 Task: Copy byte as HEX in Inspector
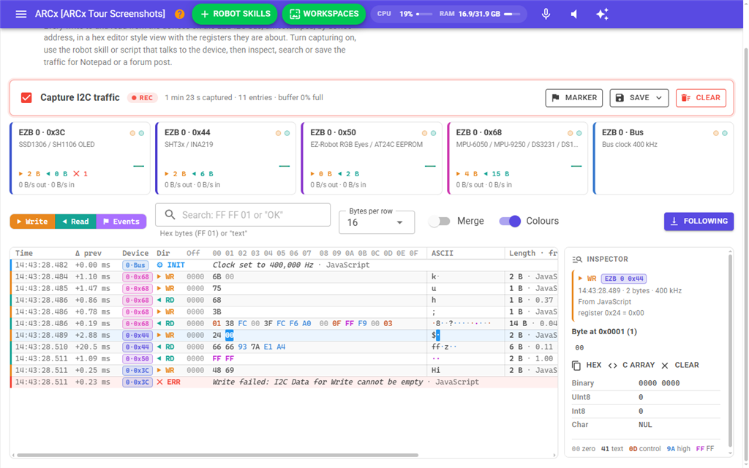point(587,366)
